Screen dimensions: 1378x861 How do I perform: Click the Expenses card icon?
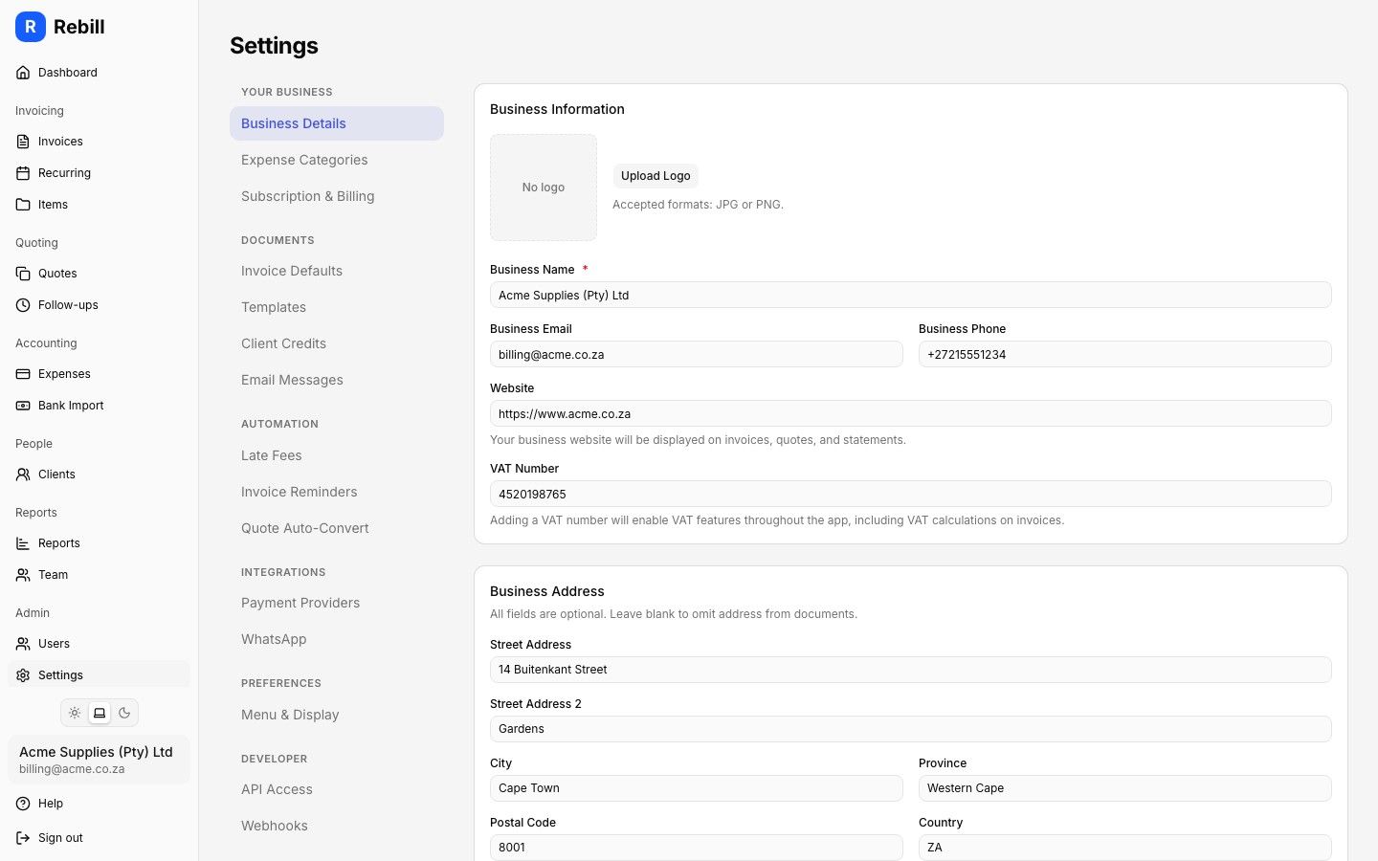point(23,374)
